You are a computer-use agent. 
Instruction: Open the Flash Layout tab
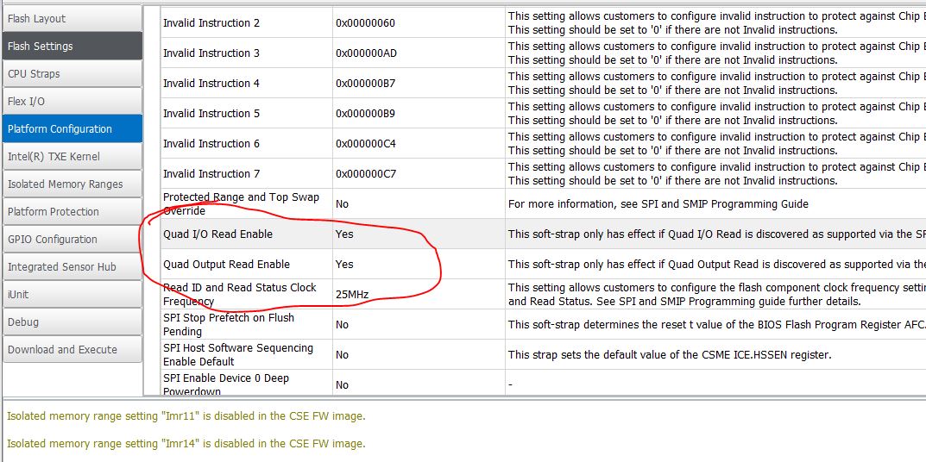coord(72,19)
